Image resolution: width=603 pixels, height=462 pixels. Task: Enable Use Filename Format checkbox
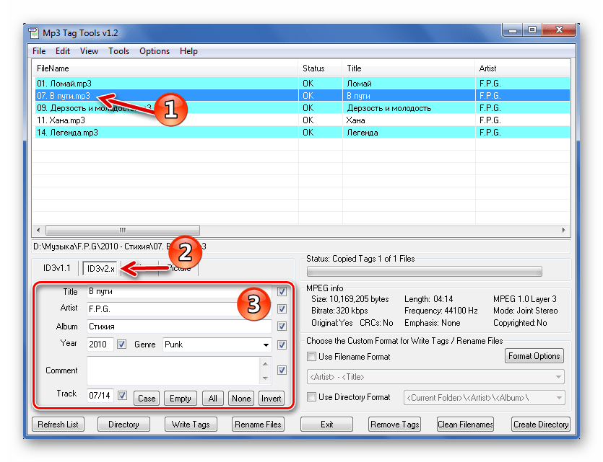point(312,357)
